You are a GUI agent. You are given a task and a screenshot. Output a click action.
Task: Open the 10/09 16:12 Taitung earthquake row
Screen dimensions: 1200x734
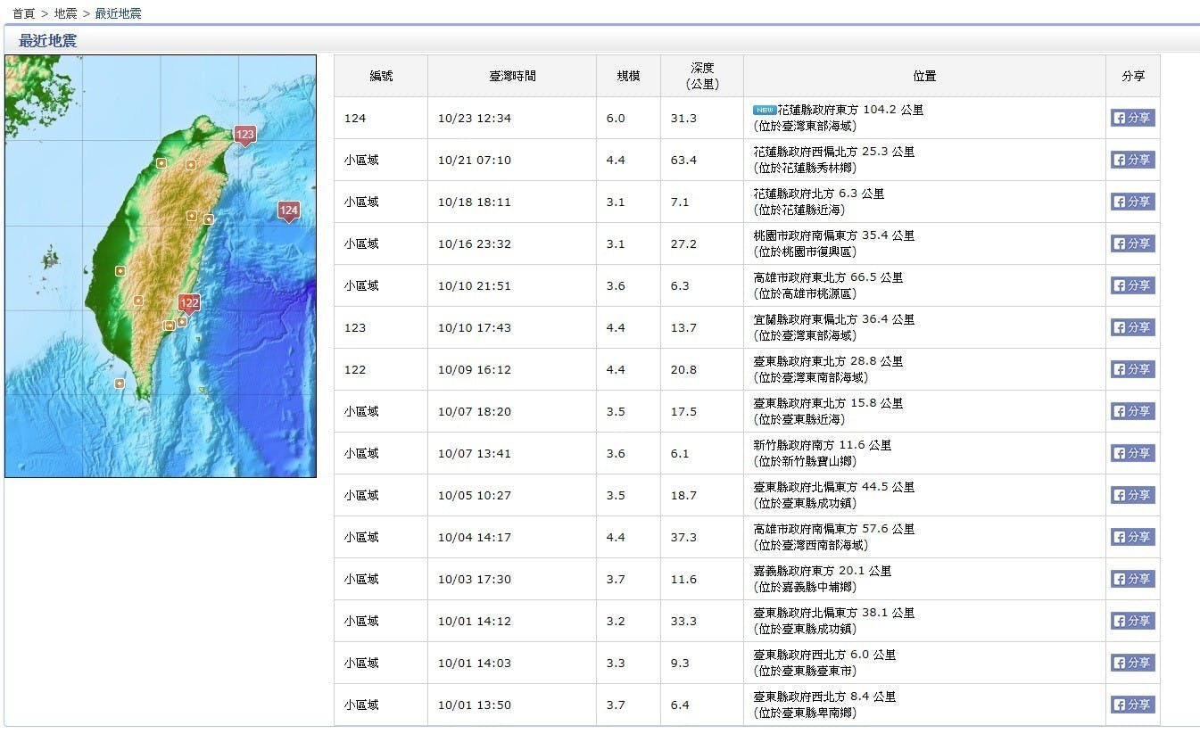tap(828, 361)
